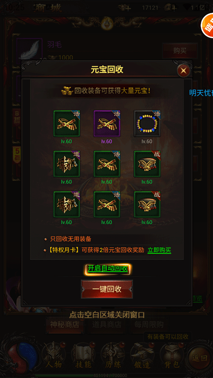Screen dimensions: 213x378
Task: Select the third-row 道 armor piece
Action: click(x=67, y=205)
